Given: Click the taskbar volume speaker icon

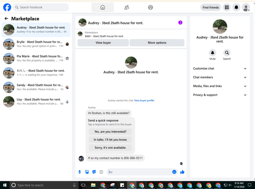Looking at the screenshot, I should [230, 185].
